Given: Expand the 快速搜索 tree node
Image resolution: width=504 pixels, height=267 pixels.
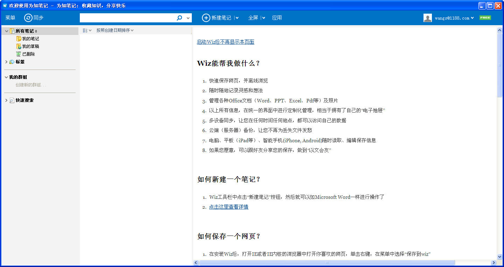Looking at the screenshot, I should pos(6,100).
